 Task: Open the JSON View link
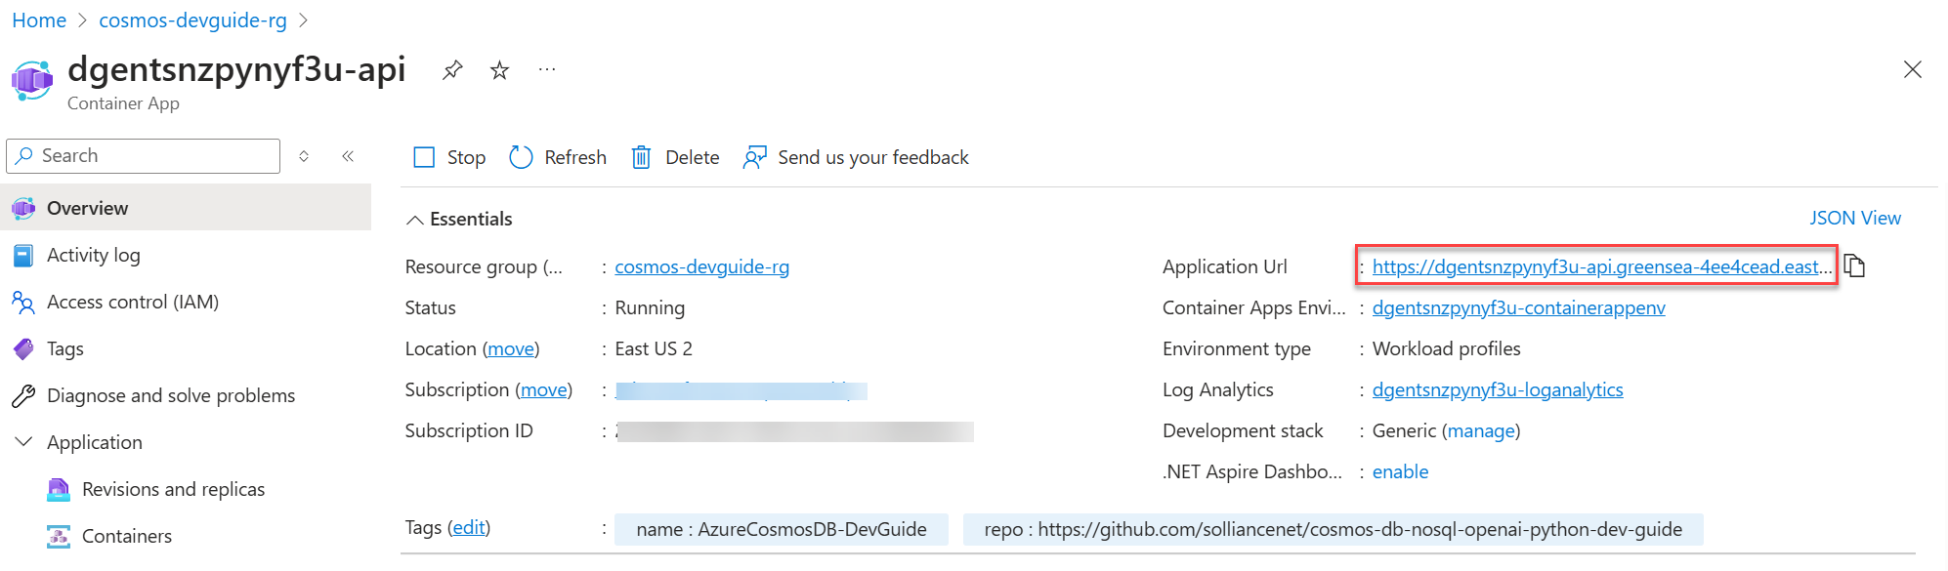pos(1854,218)
